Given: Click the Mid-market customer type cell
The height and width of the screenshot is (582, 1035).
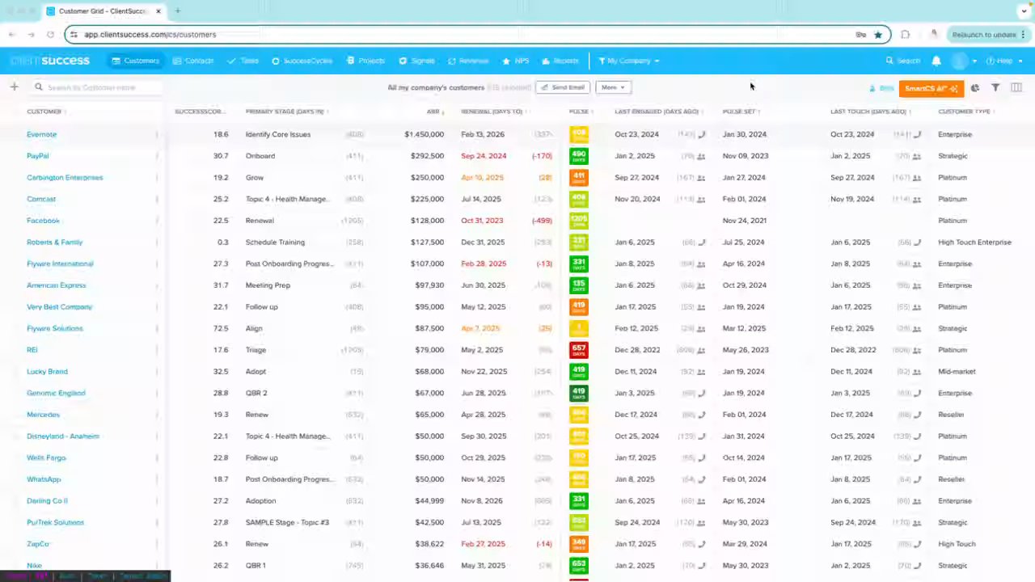Looking at the screenshot, I should 957,372.
